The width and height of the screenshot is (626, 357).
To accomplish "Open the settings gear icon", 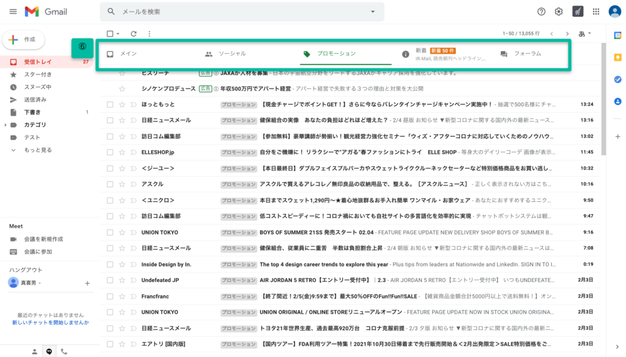I will coord(559,12).
